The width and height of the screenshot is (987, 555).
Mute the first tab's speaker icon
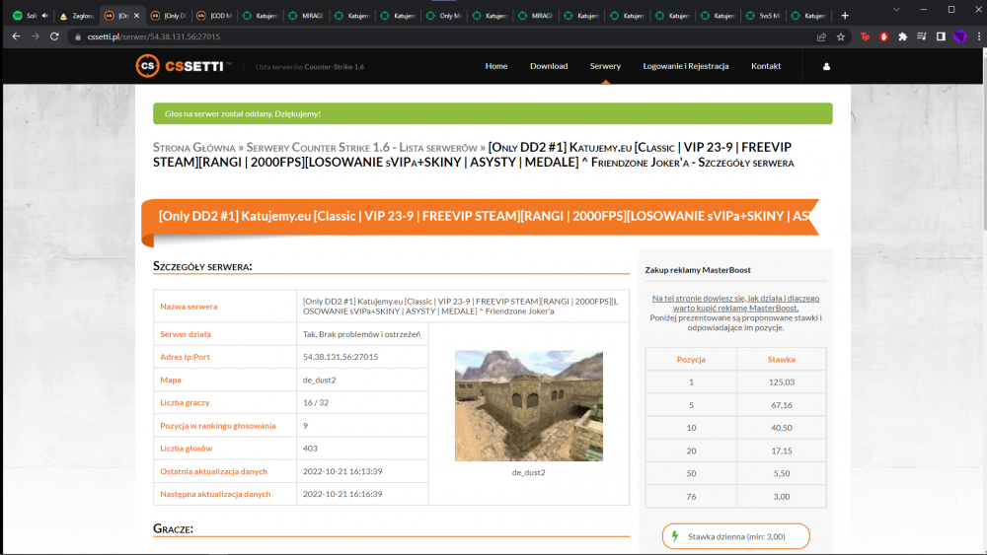coord(44,16)
